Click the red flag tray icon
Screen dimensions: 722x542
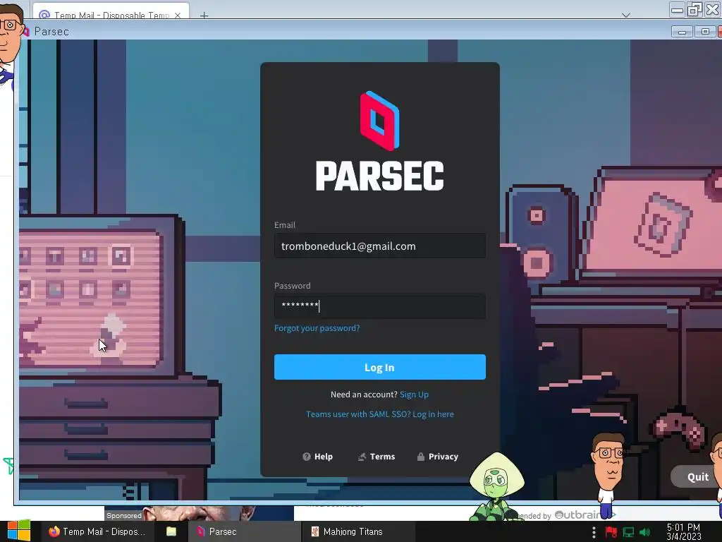click(x=611, y=532)
